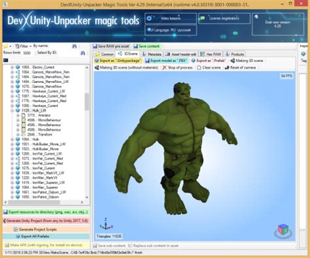Open the Hex RAW tab

211,54
